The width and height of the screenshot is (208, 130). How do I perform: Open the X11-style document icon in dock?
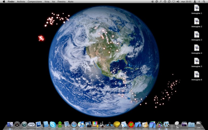click(x=124, y=124)
